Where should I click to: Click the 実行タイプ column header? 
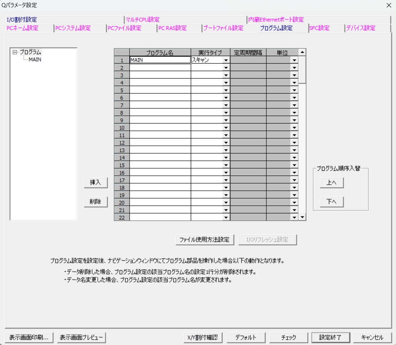coord(211,52)
